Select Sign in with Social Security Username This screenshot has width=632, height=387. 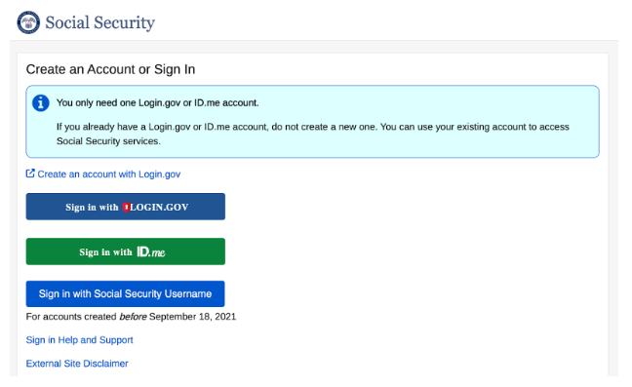click(126, 293)
